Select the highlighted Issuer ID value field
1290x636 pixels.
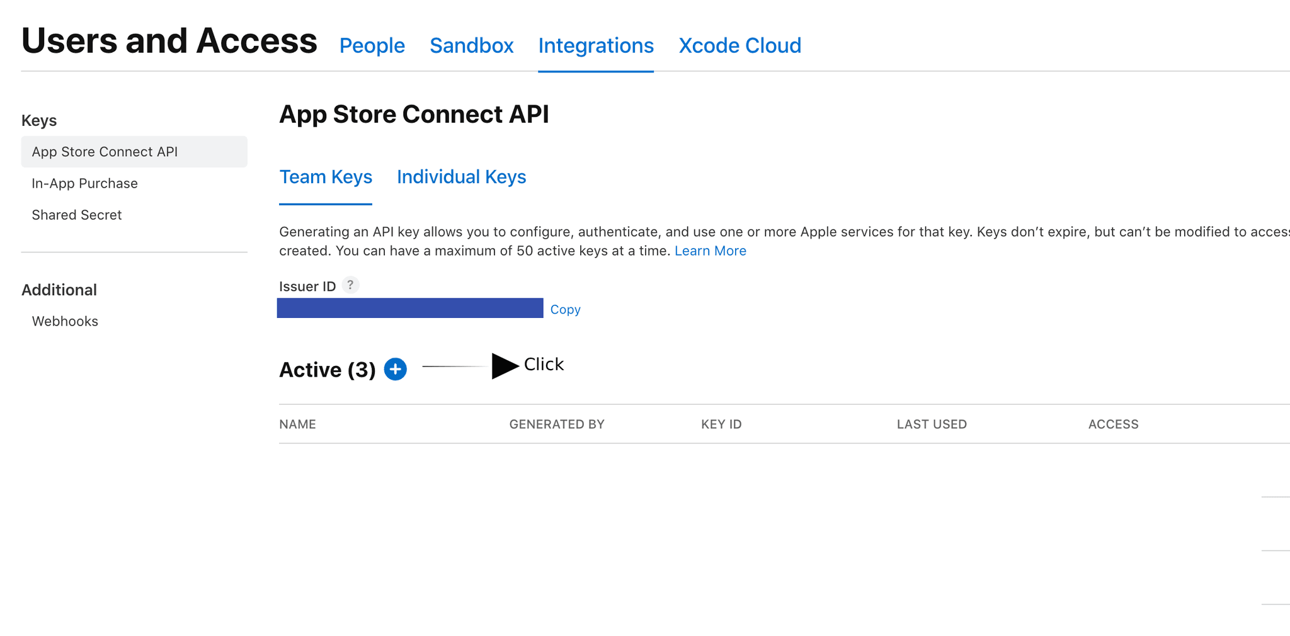coord(409,308)
